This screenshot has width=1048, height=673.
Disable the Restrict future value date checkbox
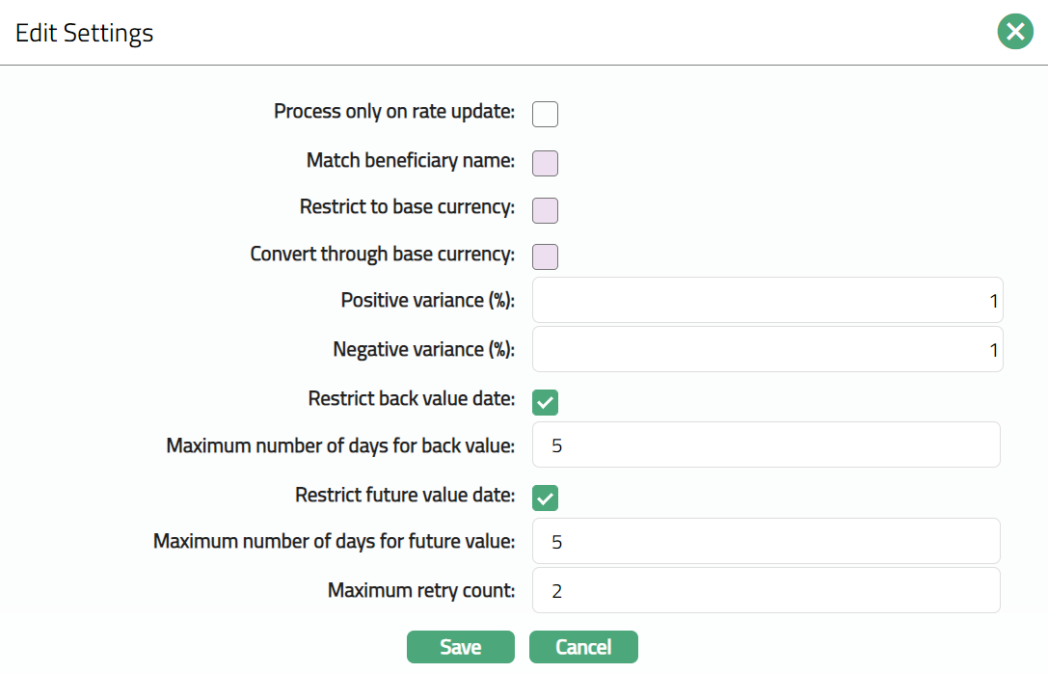pos(545,498)
